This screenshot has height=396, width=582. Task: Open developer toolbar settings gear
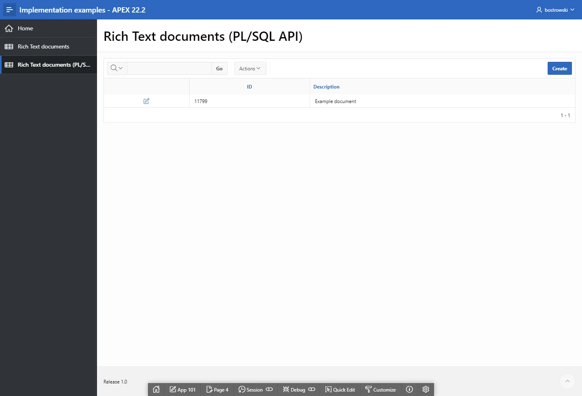[x=426, y=390]
